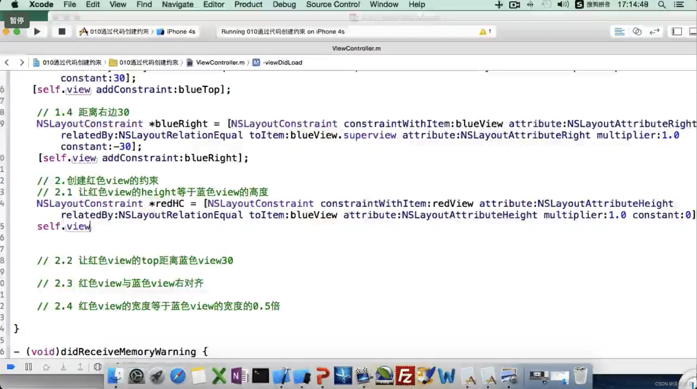This screenshot has height=389, width=697.
Task: Show the Assistant editor
Action: pyautogui.click(x=637, y=32)
